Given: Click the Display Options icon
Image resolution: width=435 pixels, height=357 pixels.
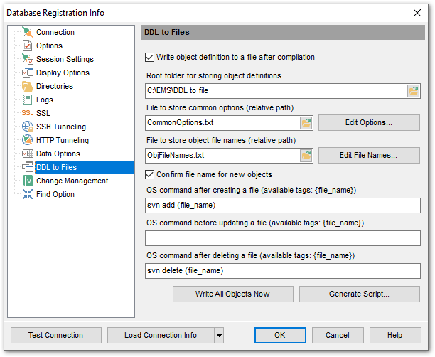Looking at the screenshot, I should coord(28,73).
